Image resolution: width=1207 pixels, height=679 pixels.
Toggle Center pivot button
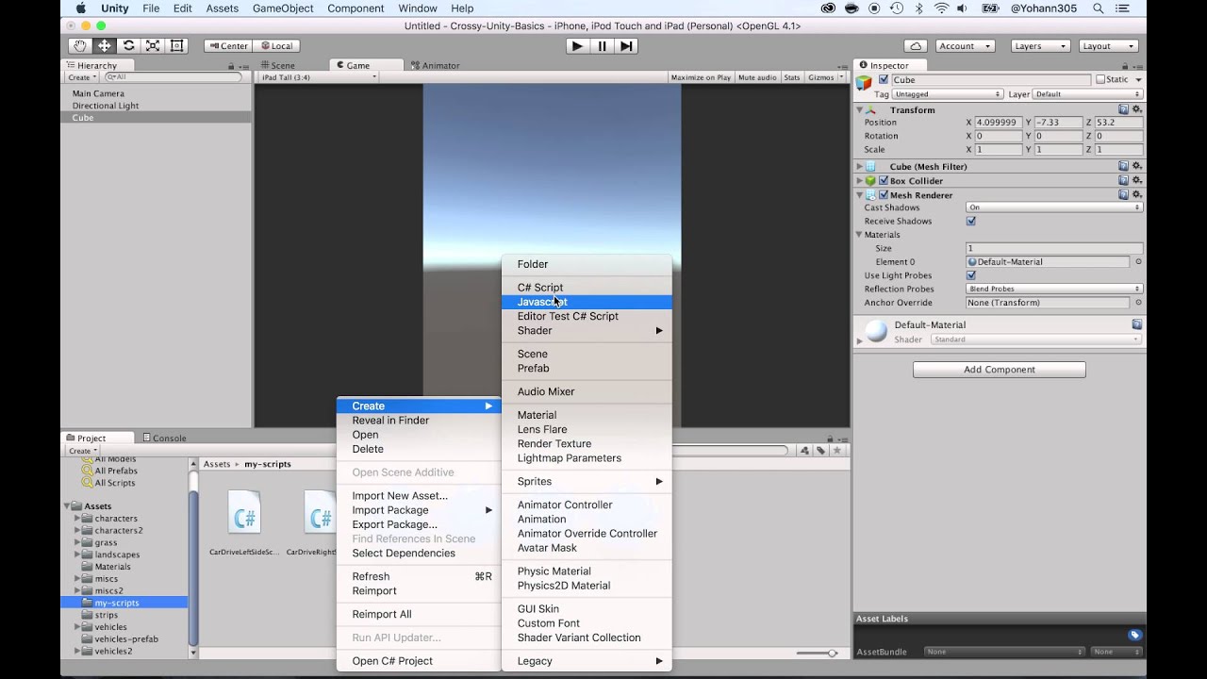227,45
